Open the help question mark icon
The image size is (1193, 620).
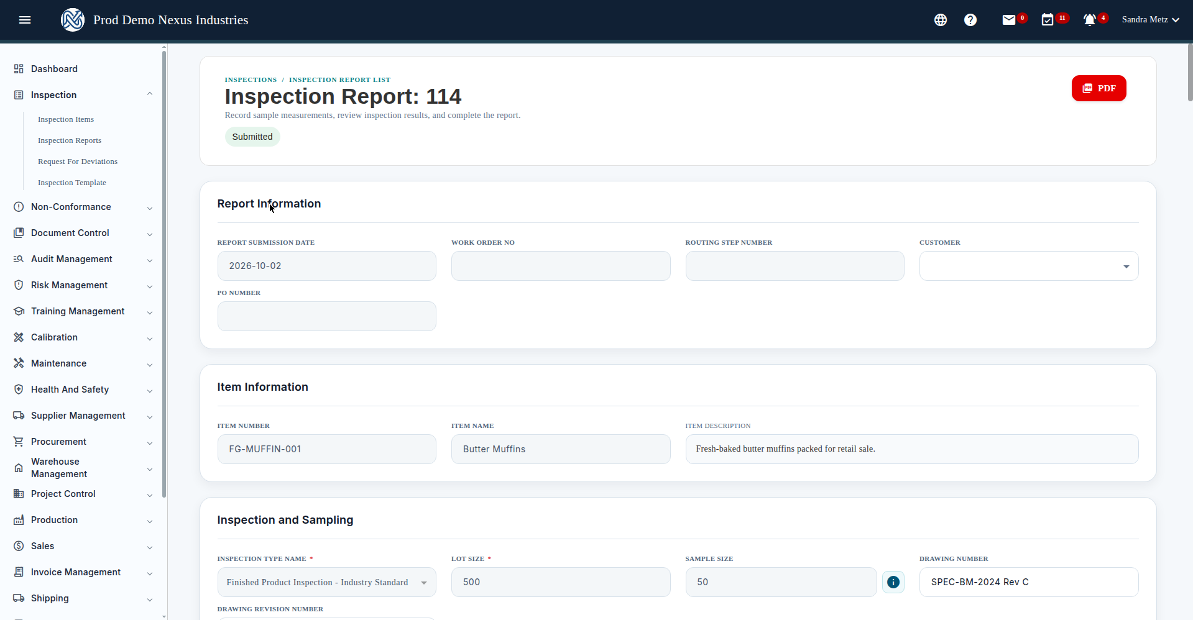point(970,20)
